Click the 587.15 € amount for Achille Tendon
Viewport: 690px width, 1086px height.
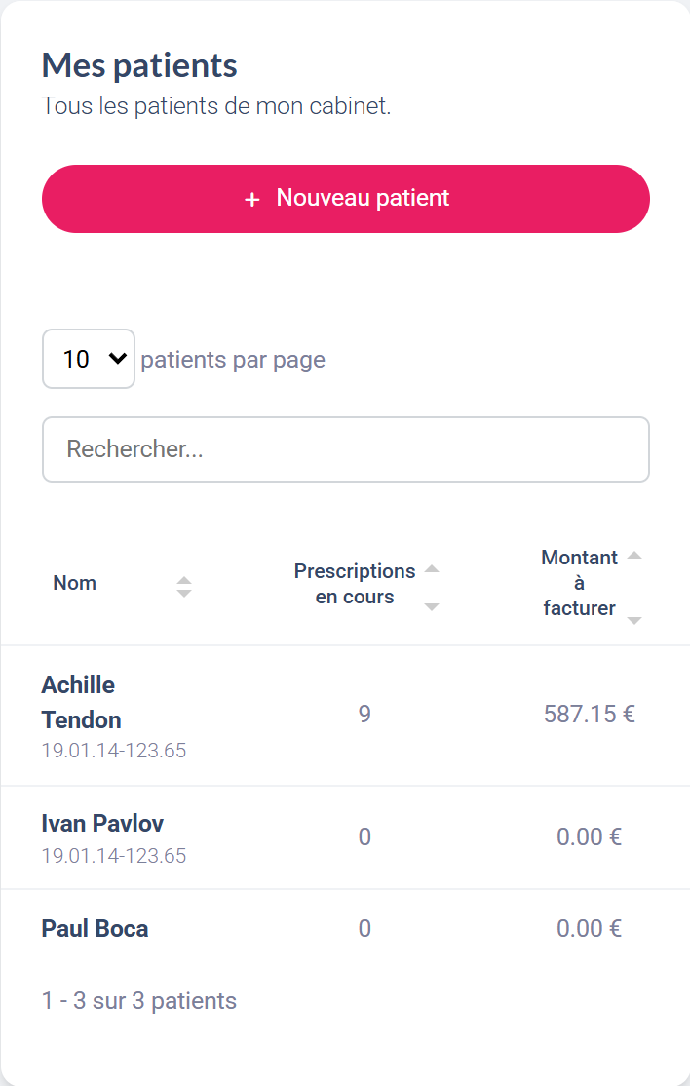click(x=589, y=715)
